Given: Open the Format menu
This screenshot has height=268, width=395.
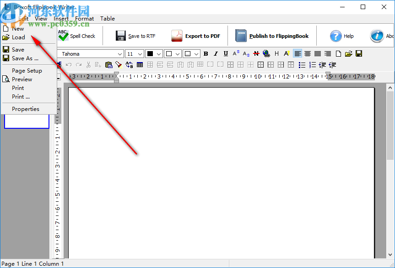Looking at the screenshot, I should [84, 19].
